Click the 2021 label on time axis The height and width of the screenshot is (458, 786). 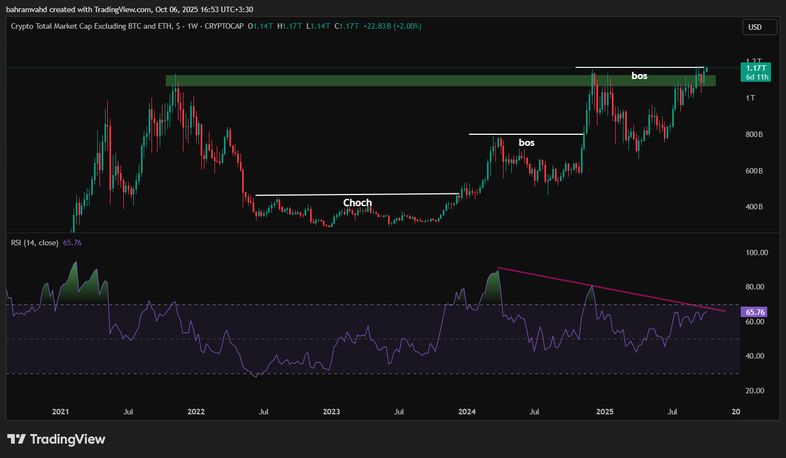point(60,412)
